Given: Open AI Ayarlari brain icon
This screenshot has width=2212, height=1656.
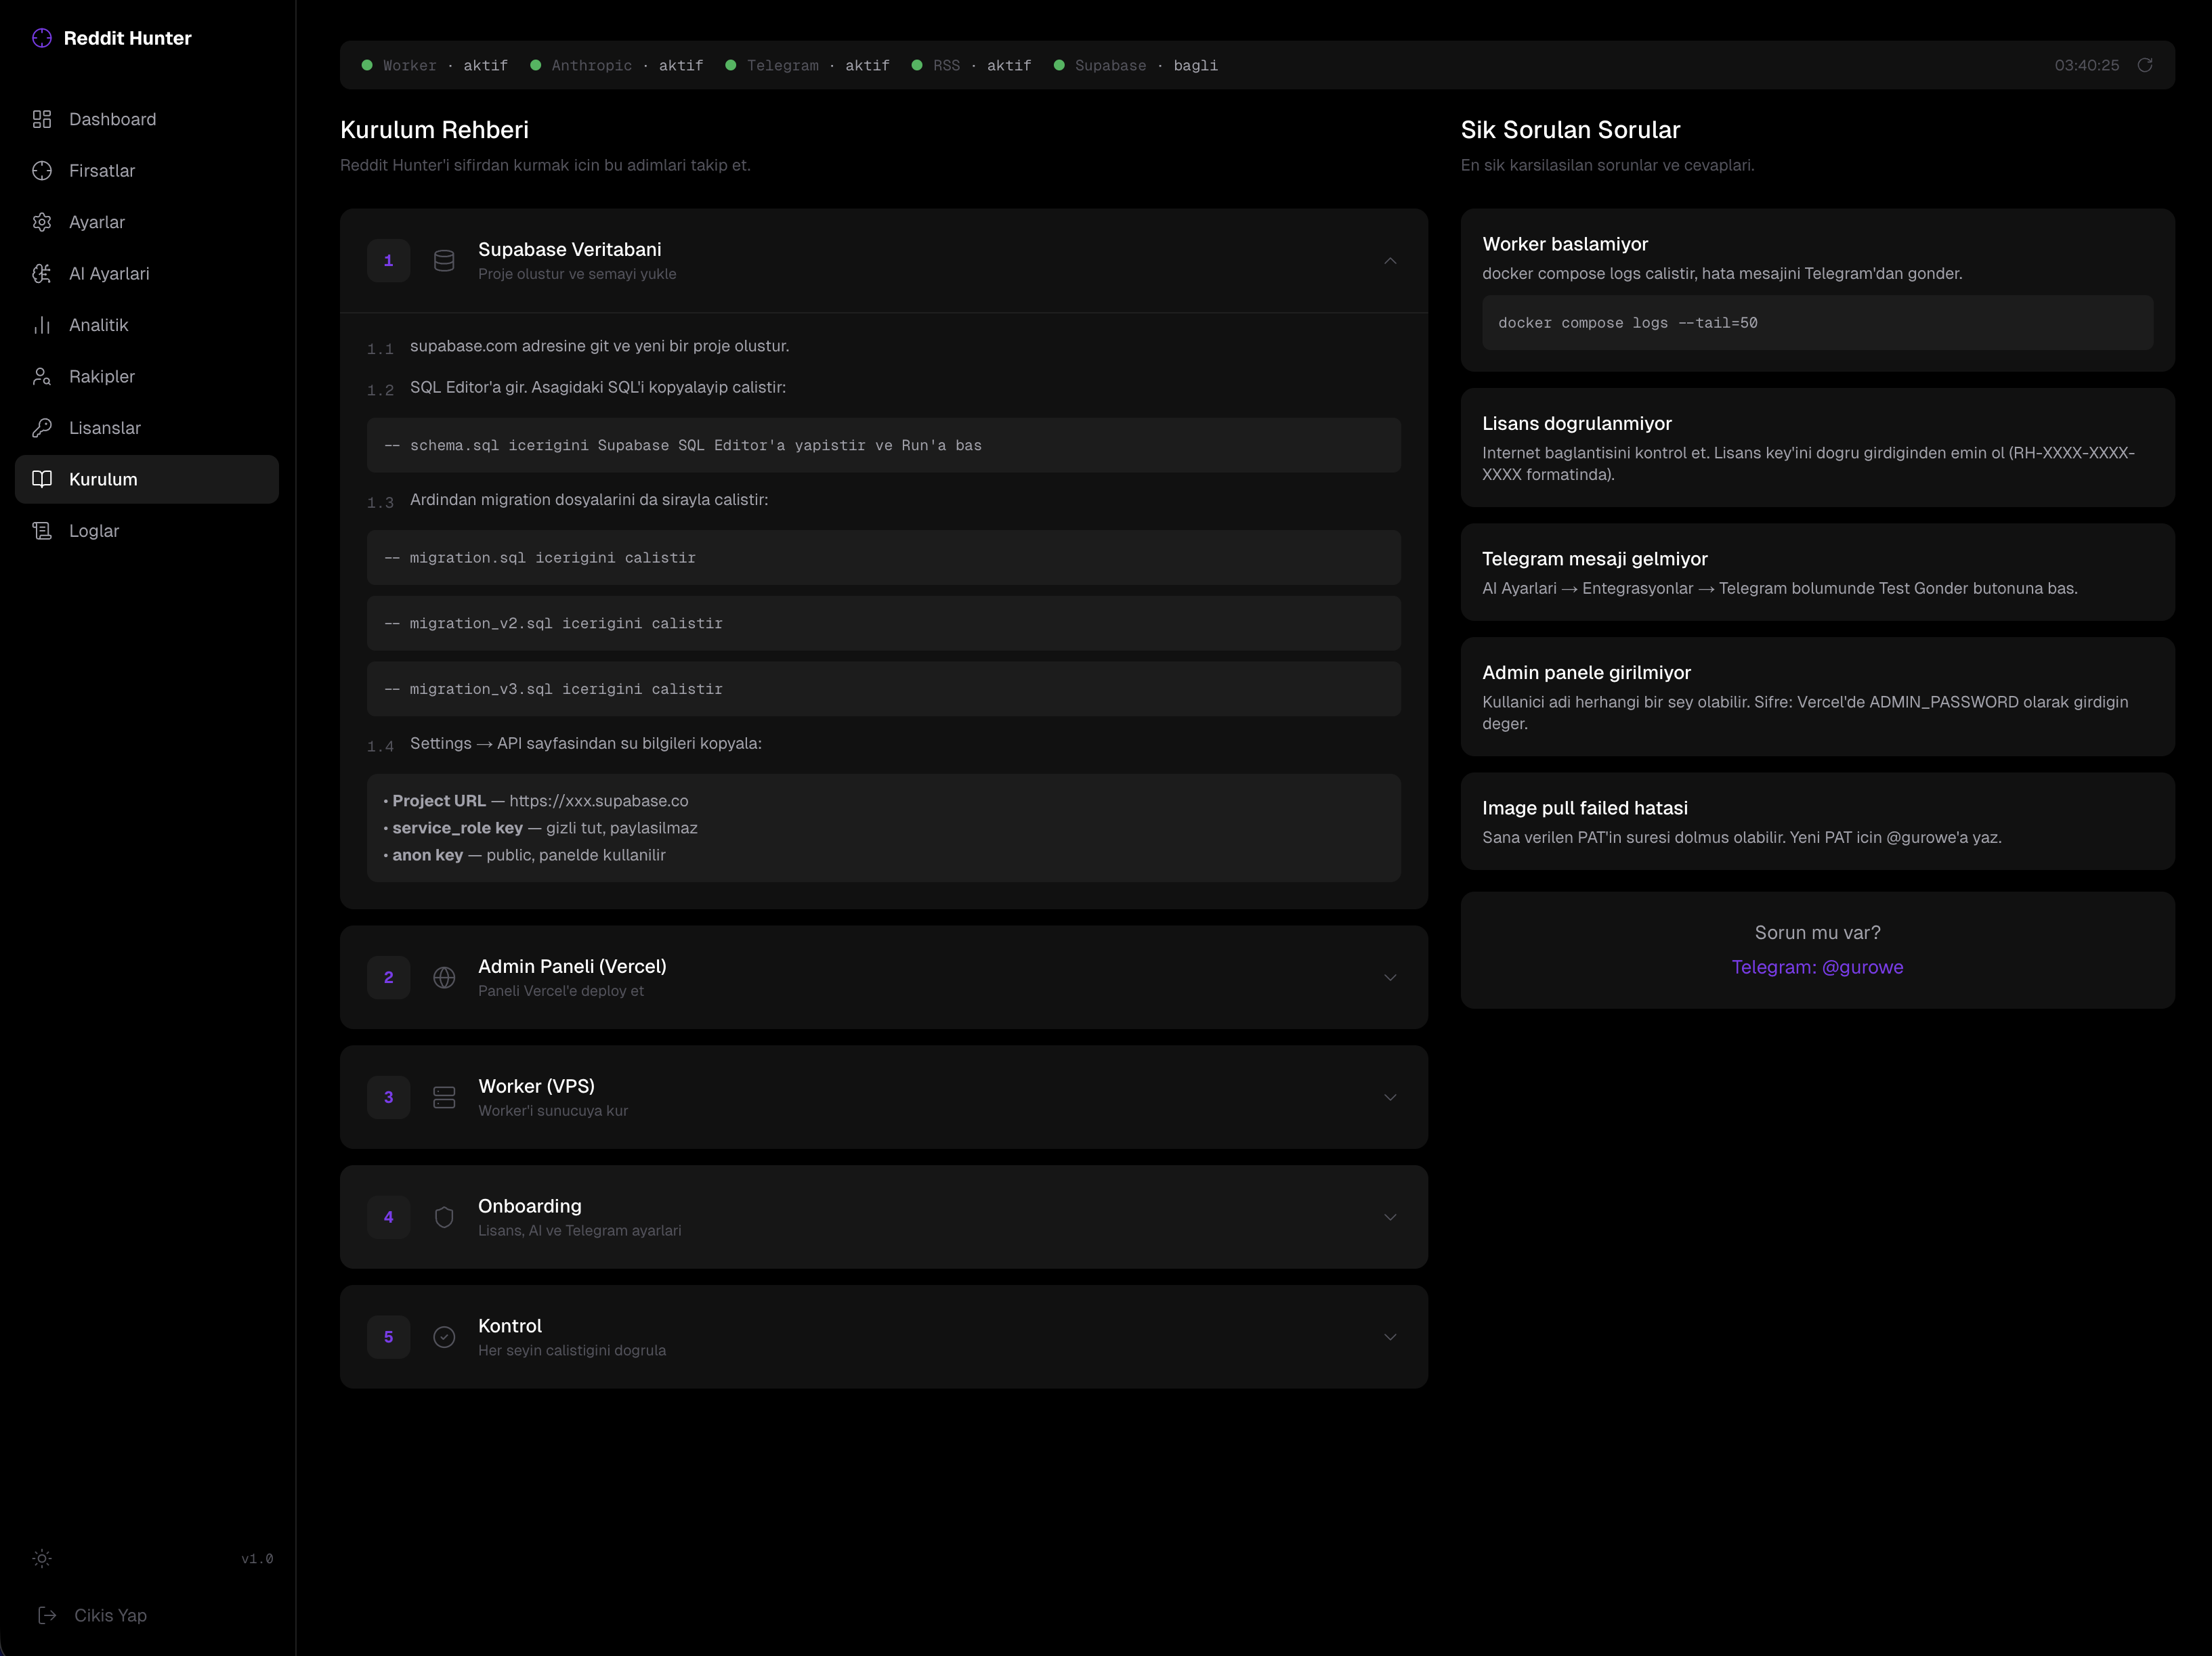Looking at the screenshot, I should pyautogui.click(x=42, y=274).
